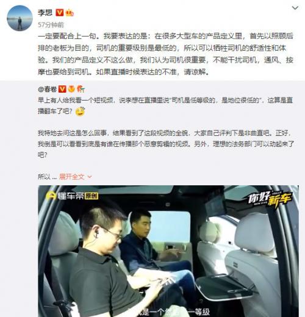Click the membership crown badge beside 李想
The image size is (305, 317).
pyautogui.click(x=70, y=13)
